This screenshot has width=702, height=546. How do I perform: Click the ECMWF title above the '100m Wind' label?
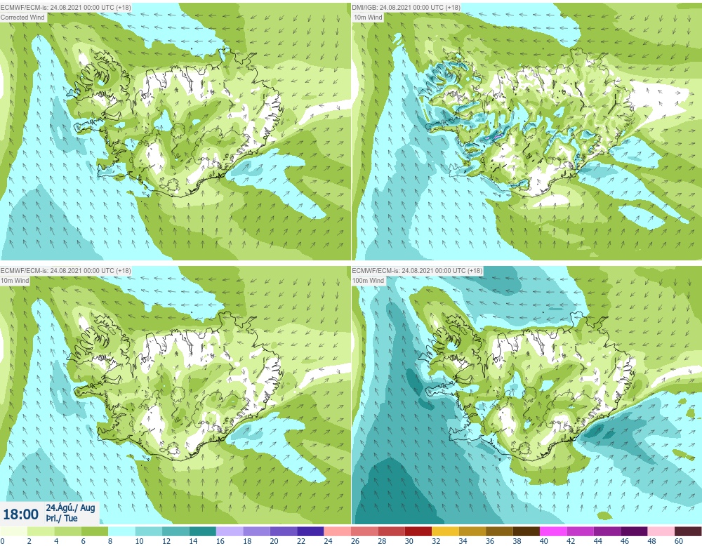click(x=417, y=271)
